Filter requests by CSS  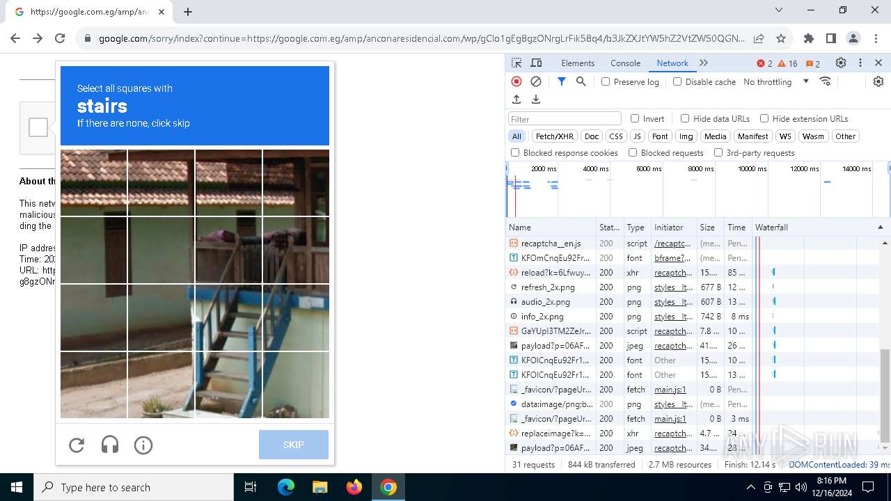point(616,136)
